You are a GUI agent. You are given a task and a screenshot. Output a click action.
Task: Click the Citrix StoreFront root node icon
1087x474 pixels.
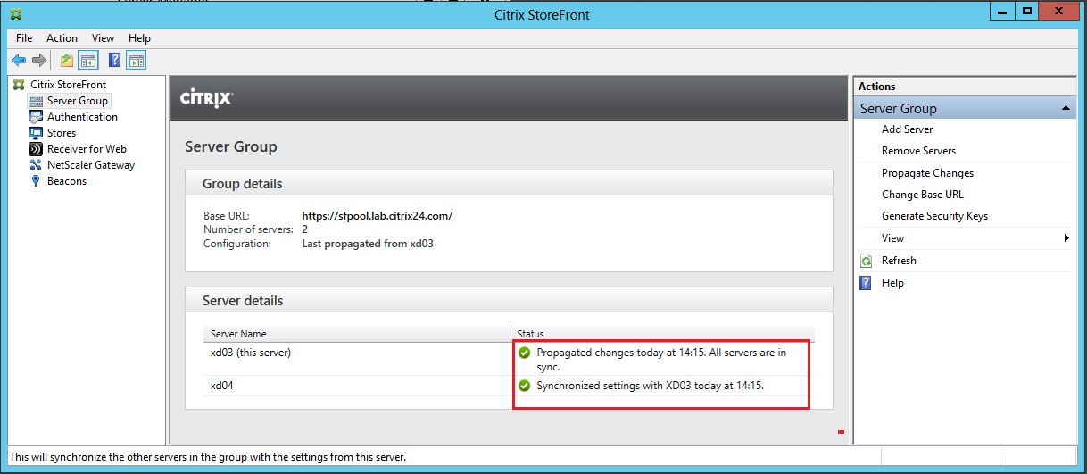coord(19,85)
